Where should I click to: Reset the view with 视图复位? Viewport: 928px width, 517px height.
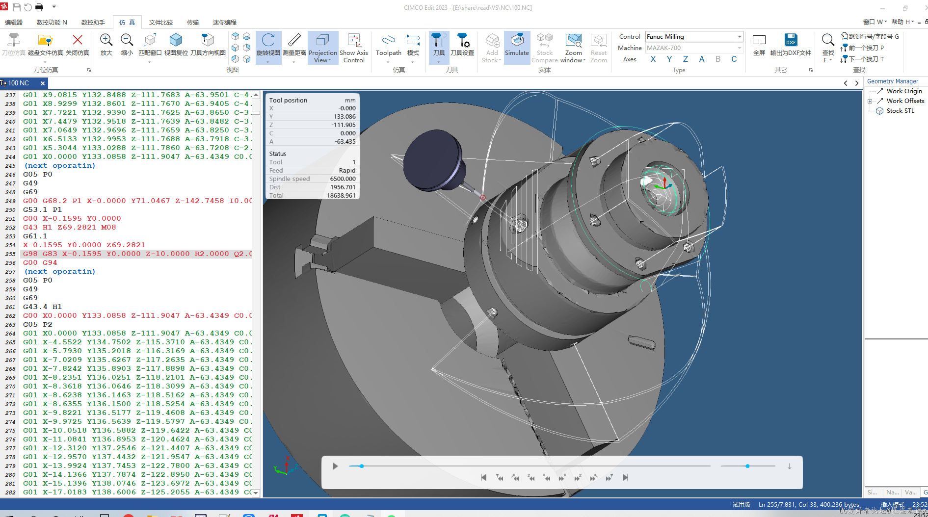tap(176, 45)
